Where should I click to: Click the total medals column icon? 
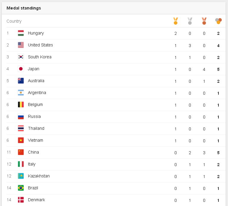tap(218, 21)
